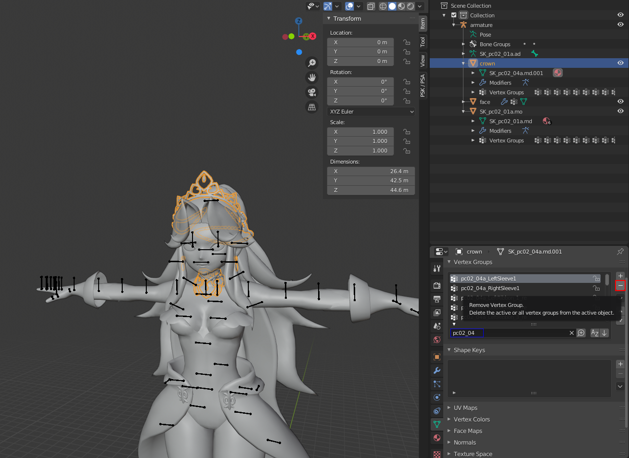Open the Particle properties tab icon
Screen dimensions: 629x458
[x=437, y=384]
